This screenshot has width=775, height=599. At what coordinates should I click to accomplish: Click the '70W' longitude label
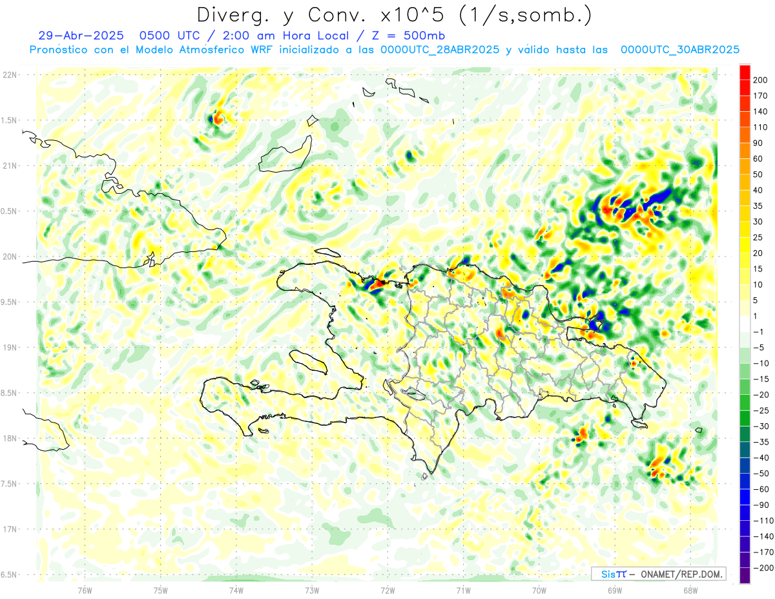tap(539, 590)
